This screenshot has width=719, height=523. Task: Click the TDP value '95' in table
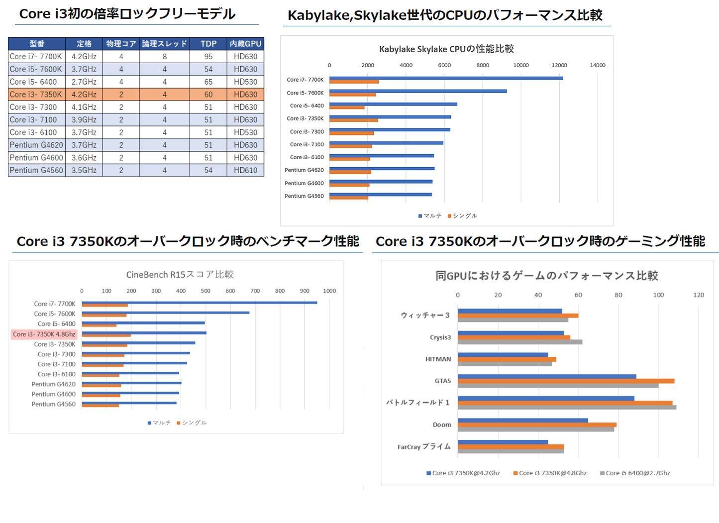208,57
